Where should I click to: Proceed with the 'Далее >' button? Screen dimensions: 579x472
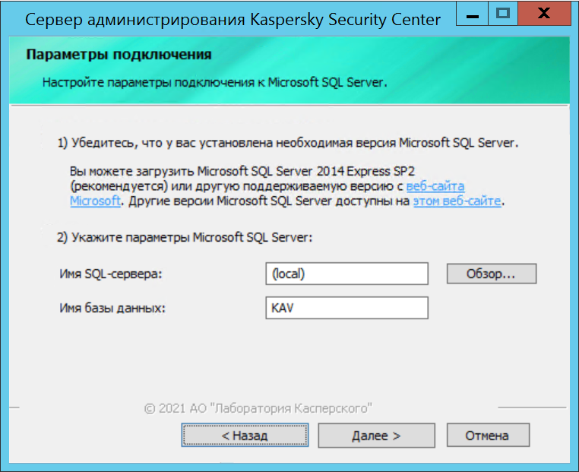coord(376,436)
